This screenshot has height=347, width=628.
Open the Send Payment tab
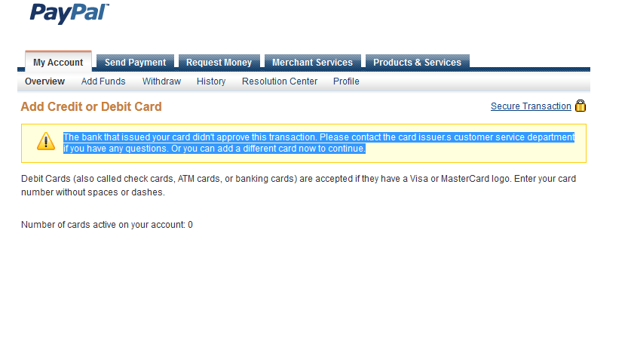point(136,62)
